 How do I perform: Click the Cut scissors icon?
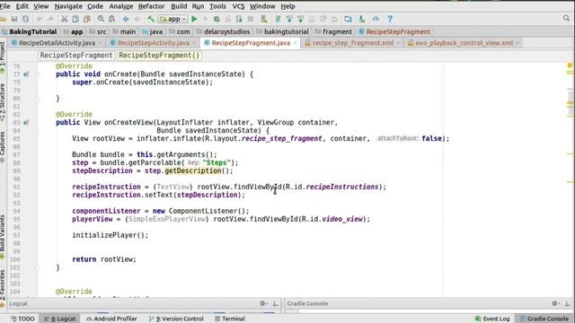coord(64,19)
